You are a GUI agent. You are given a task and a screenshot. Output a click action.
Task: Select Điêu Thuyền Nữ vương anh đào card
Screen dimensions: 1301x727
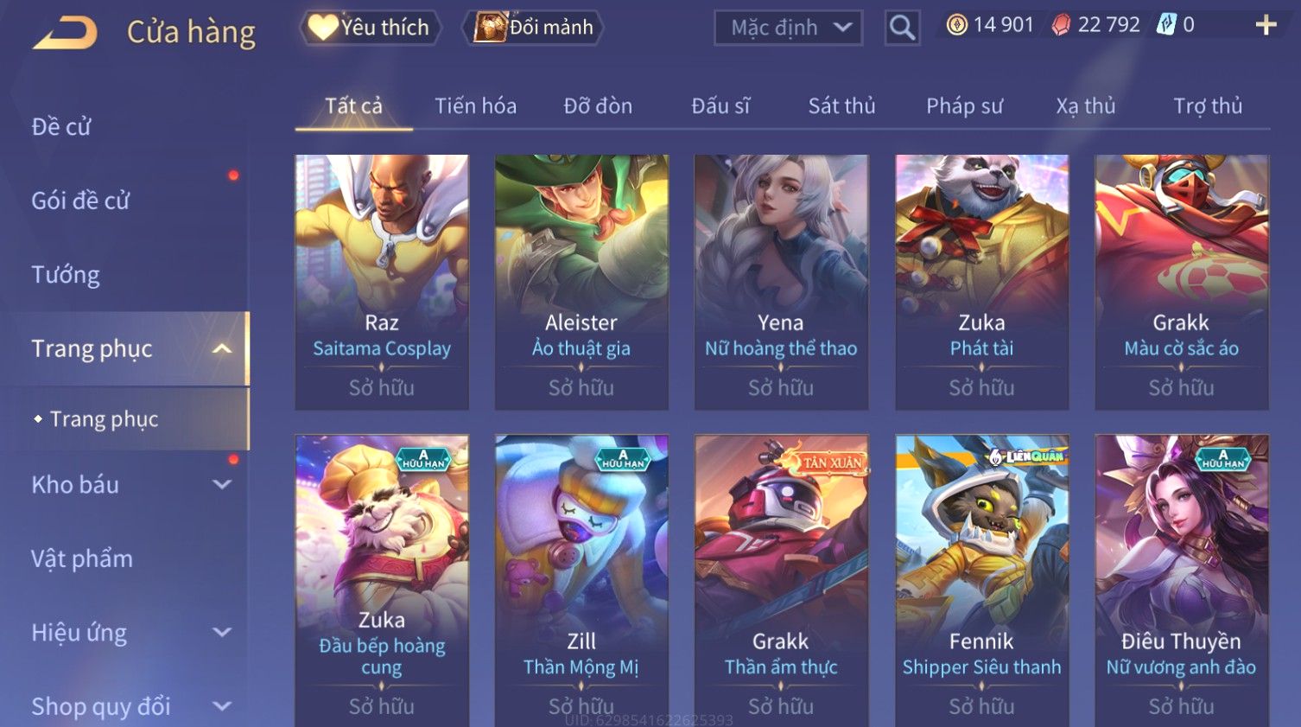click(1181, 579)
